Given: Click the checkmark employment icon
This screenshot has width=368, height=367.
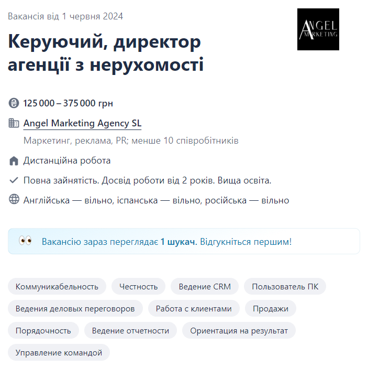Looking at the screenshot, I should pos(14,180).
